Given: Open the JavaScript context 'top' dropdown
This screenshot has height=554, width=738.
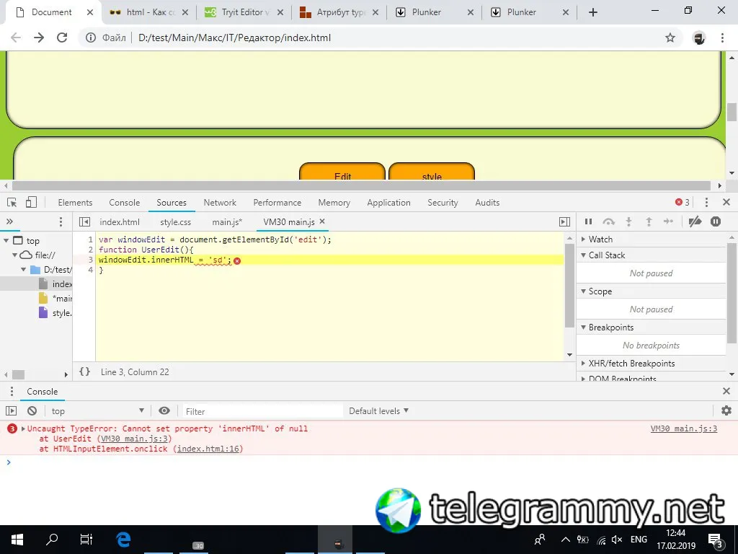Looking at the screenshot, I should (x=98, y=410).
